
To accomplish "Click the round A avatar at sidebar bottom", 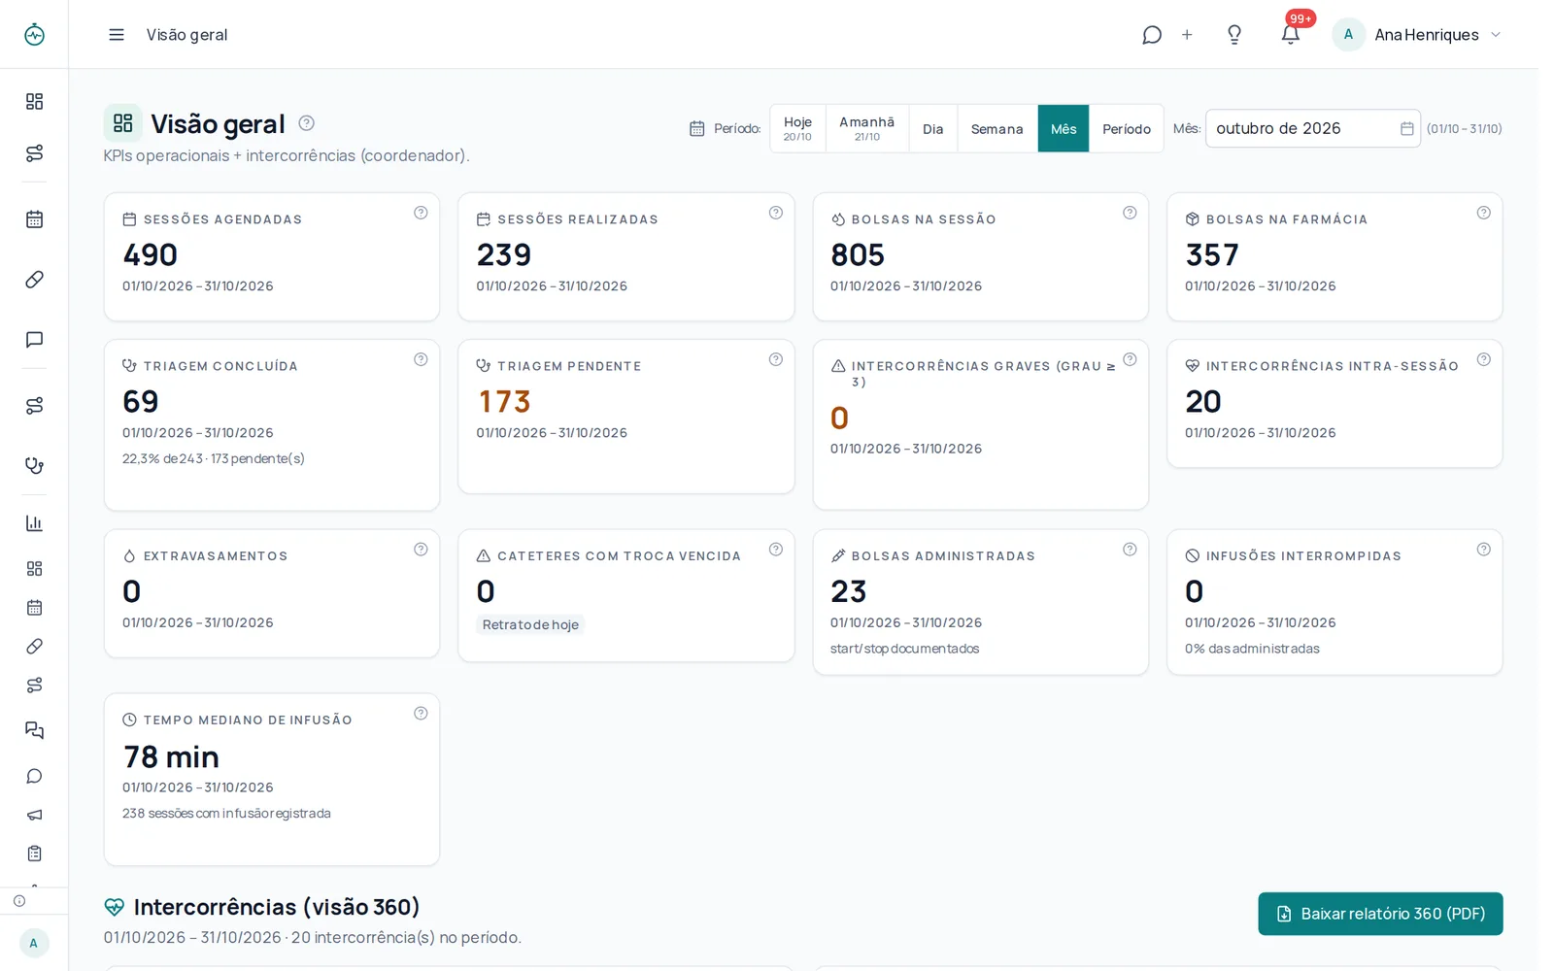I will [x=34, y=943].
